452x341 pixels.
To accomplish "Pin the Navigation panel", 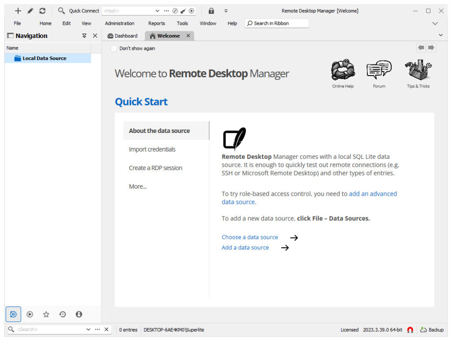I will click(84, 36).
